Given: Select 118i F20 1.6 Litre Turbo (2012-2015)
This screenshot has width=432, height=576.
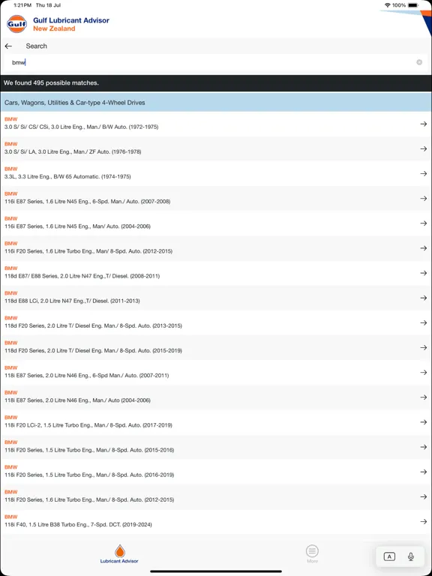Looking at the screenshot, I should [x=216, y=496].
